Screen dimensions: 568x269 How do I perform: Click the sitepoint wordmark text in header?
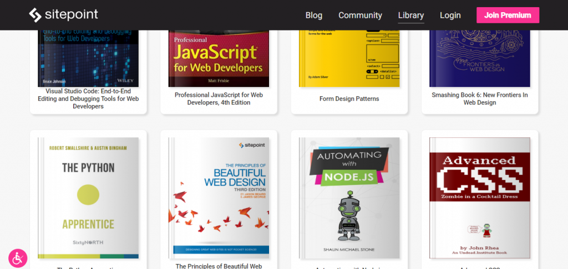click(x=72, y=15)
